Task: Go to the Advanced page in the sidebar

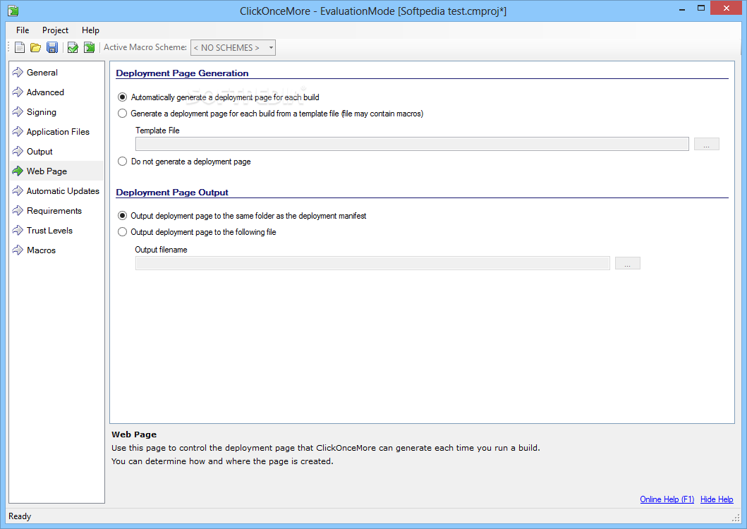Action: click(56, 92)
